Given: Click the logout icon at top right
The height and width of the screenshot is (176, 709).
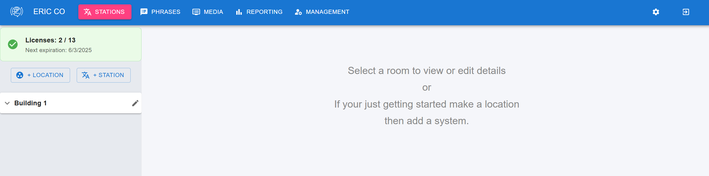Looking at the screenshot, I should (x=685, y=12).
